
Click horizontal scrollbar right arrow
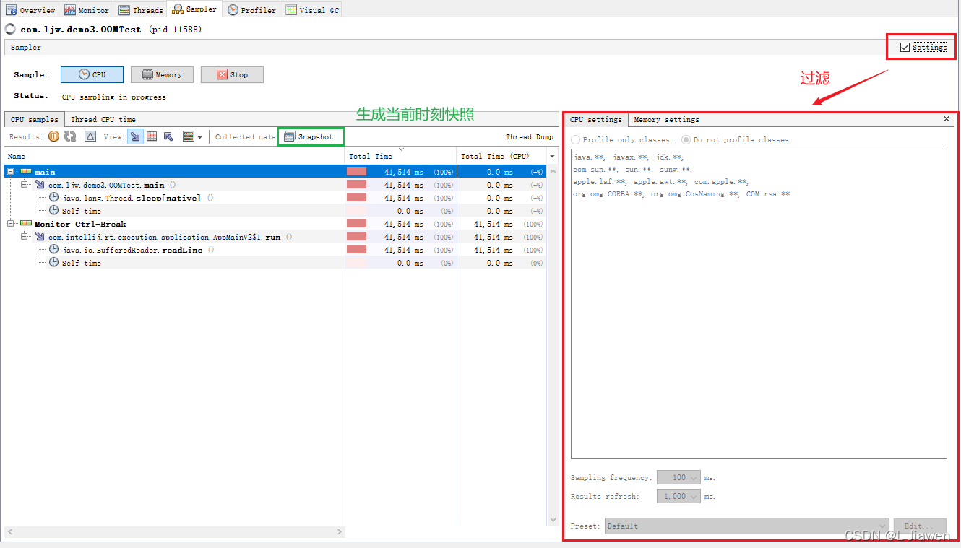point(340,532)
